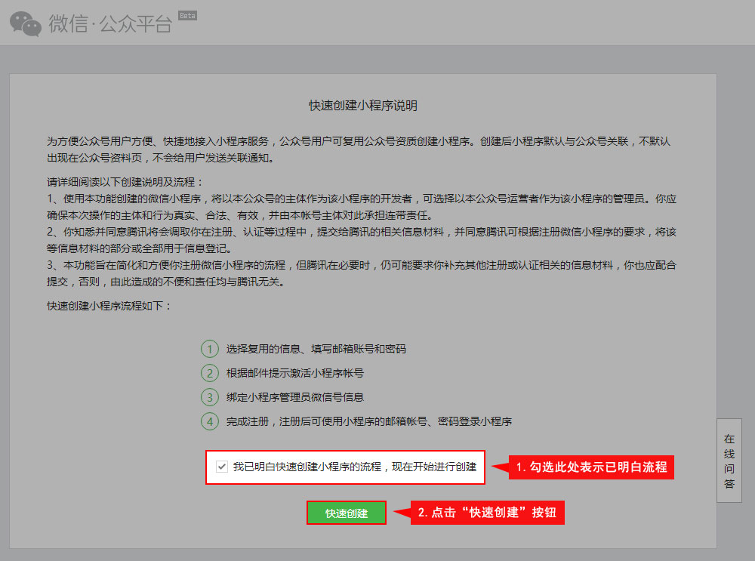
Task: Click the Beta badge beside the platform title
Action: [x=187, y=15]
